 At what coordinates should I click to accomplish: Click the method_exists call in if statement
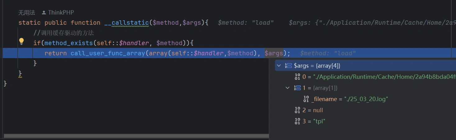click(x=68, y=43)
